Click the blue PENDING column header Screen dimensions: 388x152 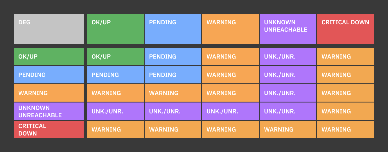173,29
